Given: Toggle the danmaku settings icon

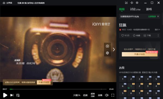Looking at the screenshot, I should [x=18, y=95].
